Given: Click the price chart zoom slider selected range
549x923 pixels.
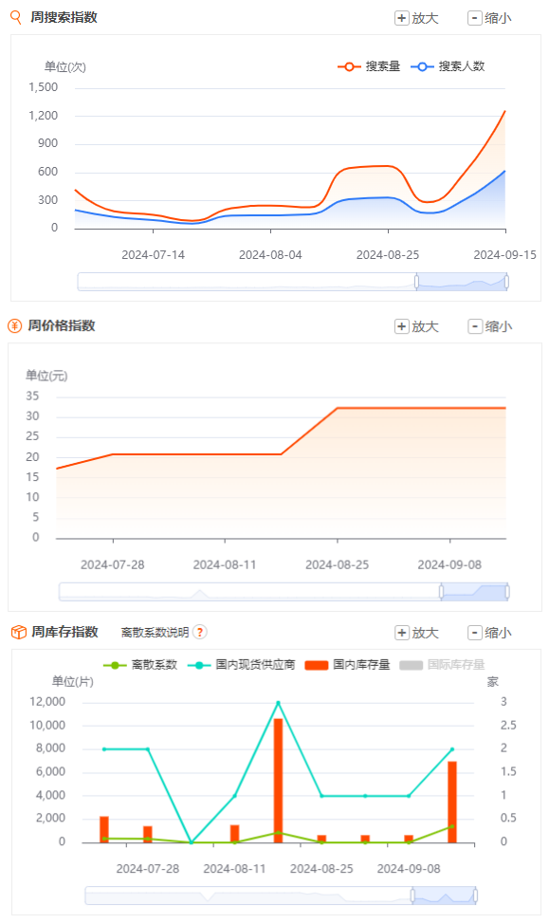Looking at the screenshot, I should click(x=474, y=592).
